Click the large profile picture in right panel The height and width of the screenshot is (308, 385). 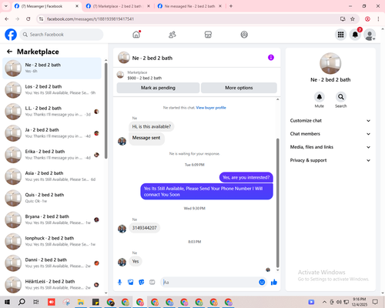click(330, 64)
